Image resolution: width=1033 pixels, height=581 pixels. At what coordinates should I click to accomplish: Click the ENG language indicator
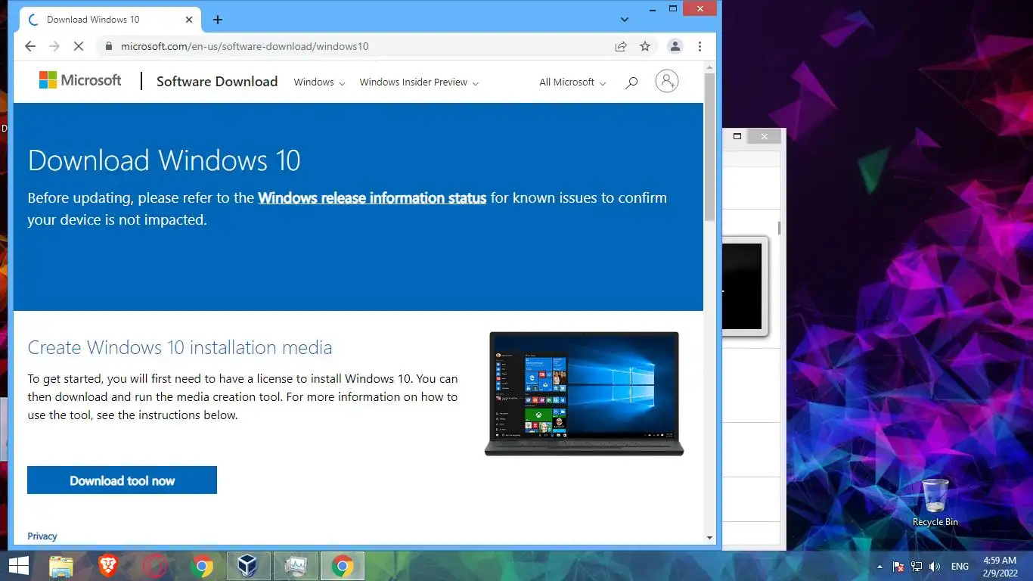pyautogui.click(x=960, y=567)
